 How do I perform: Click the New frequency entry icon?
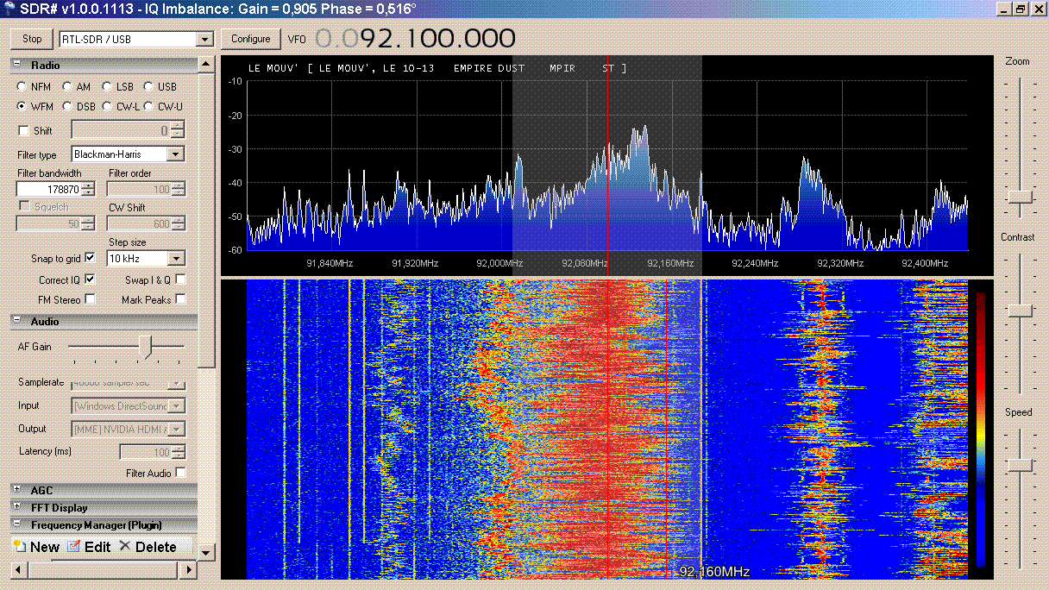20,547
